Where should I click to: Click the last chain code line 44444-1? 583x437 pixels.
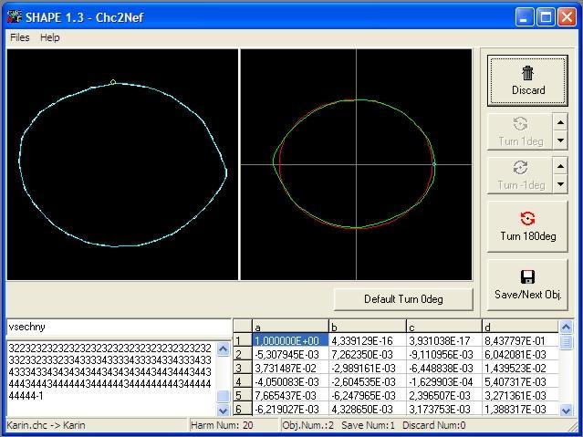coord(26,396)
